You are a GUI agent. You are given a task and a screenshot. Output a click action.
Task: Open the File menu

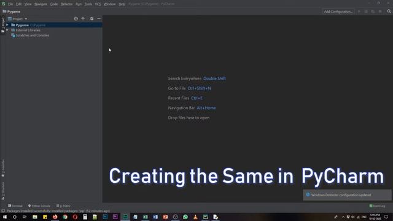[10, 4]
